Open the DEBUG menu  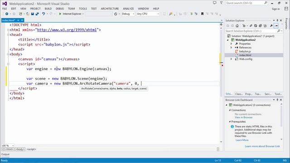point(59,9)
